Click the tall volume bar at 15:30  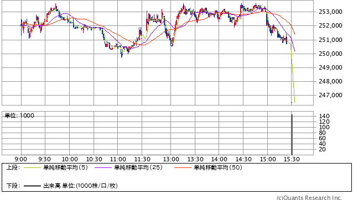point(292,134)
